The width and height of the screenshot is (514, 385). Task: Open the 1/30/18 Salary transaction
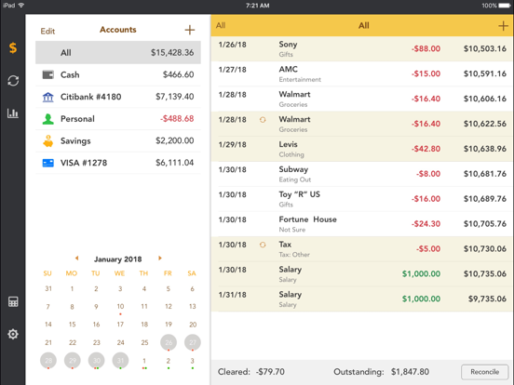click(362, 274)
